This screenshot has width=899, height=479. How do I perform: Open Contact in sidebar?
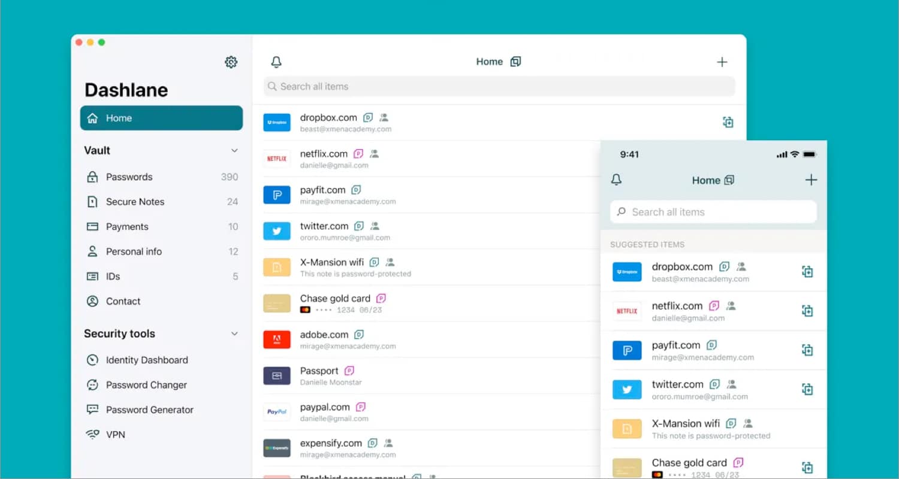(161, 301)
